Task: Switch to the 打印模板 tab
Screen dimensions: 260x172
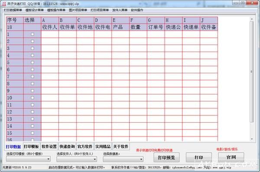Action: (31, 146)
